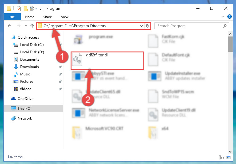This screenshot has height=164, width=236.
Task: Select This PC in navigation pane
Action: click(33, 109)
